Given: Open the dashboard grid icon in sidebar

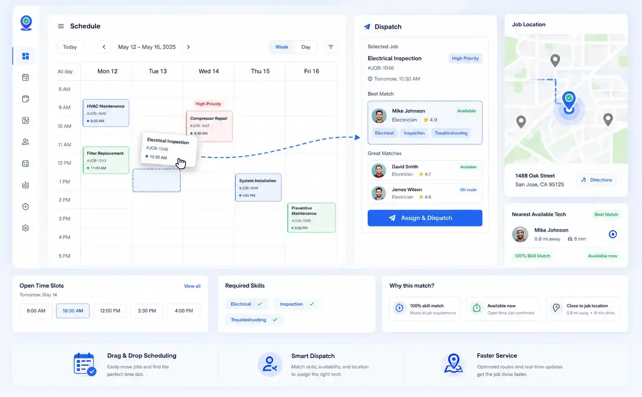Looking at the screenshot, I should pos(26,56).
